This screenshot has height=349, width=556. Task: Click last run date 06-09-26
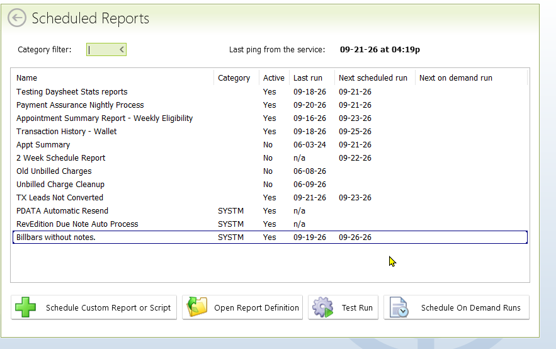(x=310, y=185)
